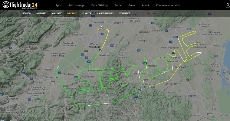Viewport: 230px width, 121px height.
Task: Click the Ternitz map label
Action: tap(38, 82)
